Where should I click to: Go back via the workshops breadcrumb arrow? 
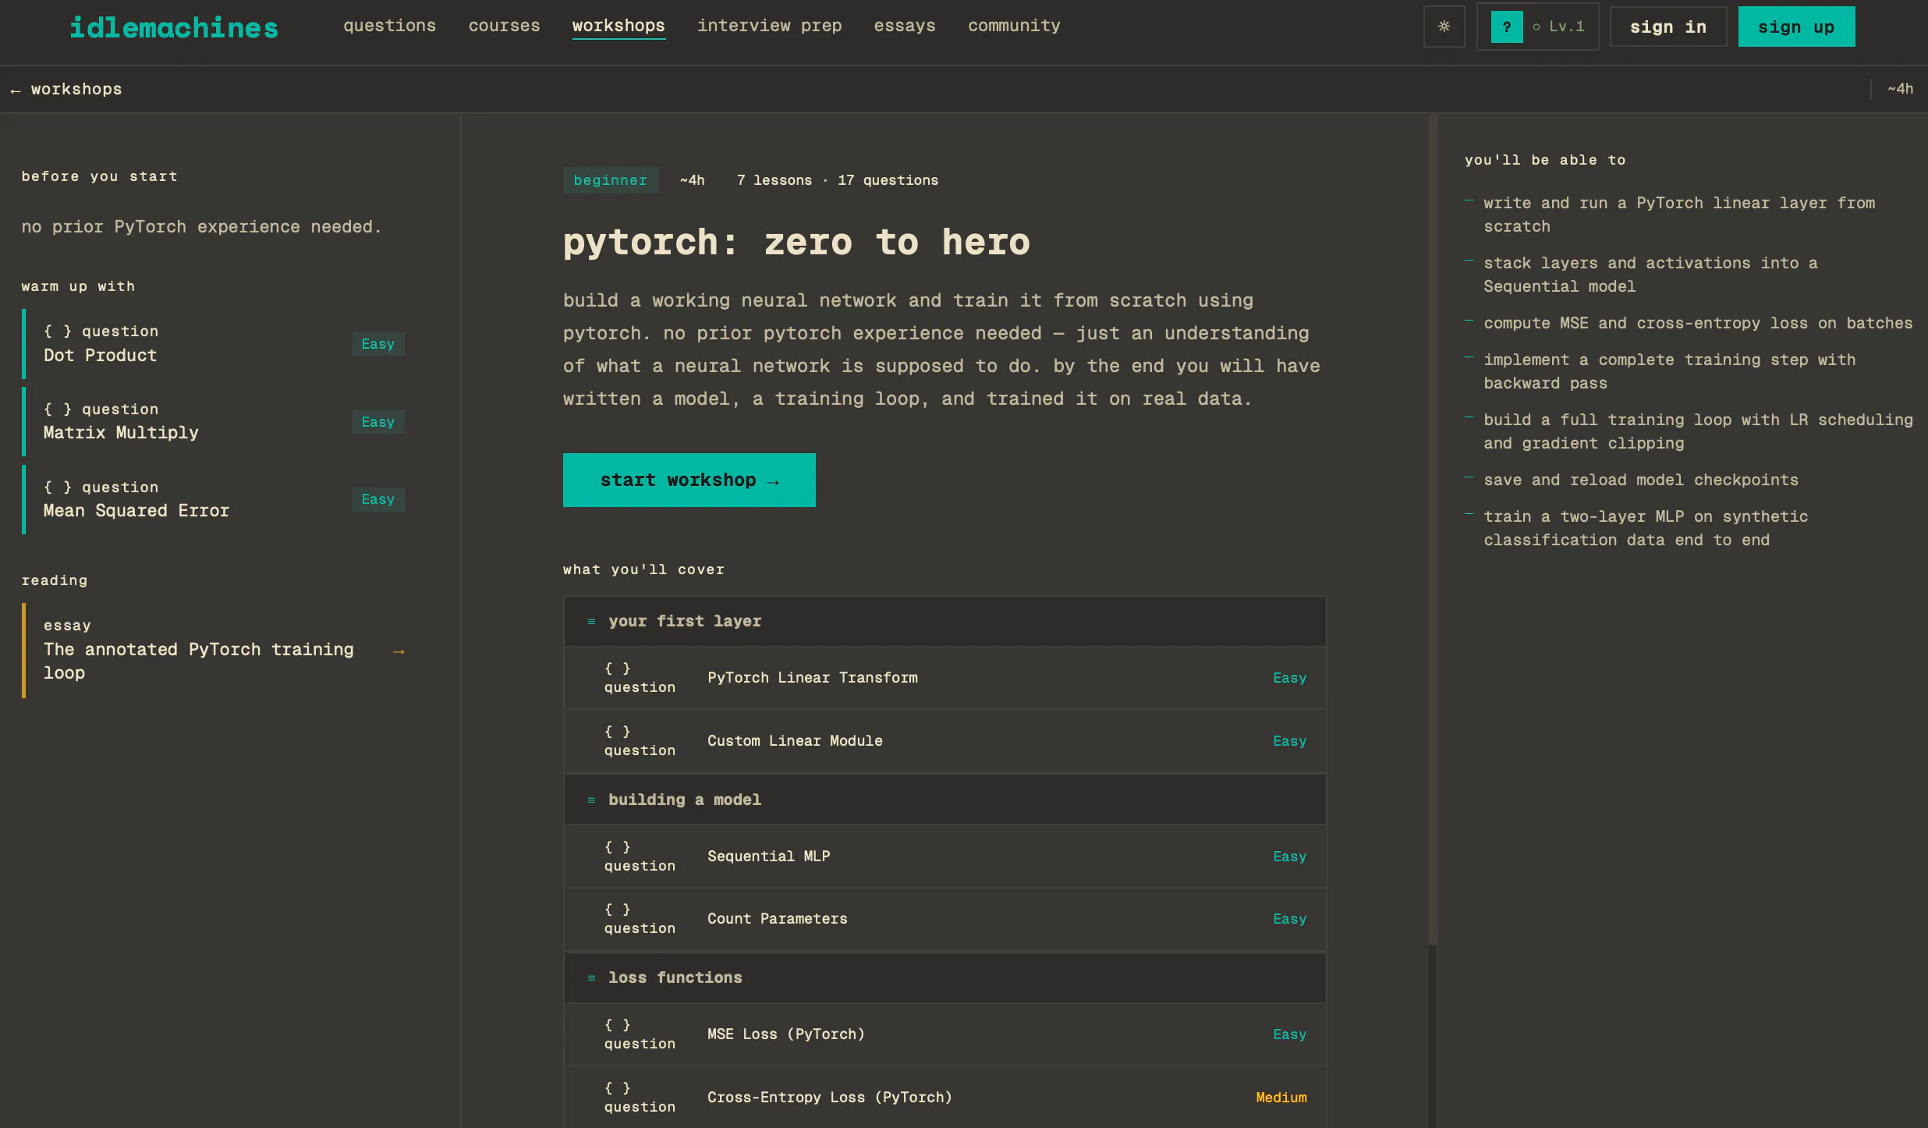coord(66,89)
